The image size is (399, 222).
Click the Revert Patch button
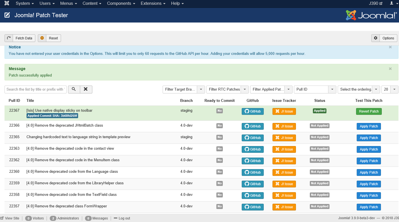pos(369,111)
